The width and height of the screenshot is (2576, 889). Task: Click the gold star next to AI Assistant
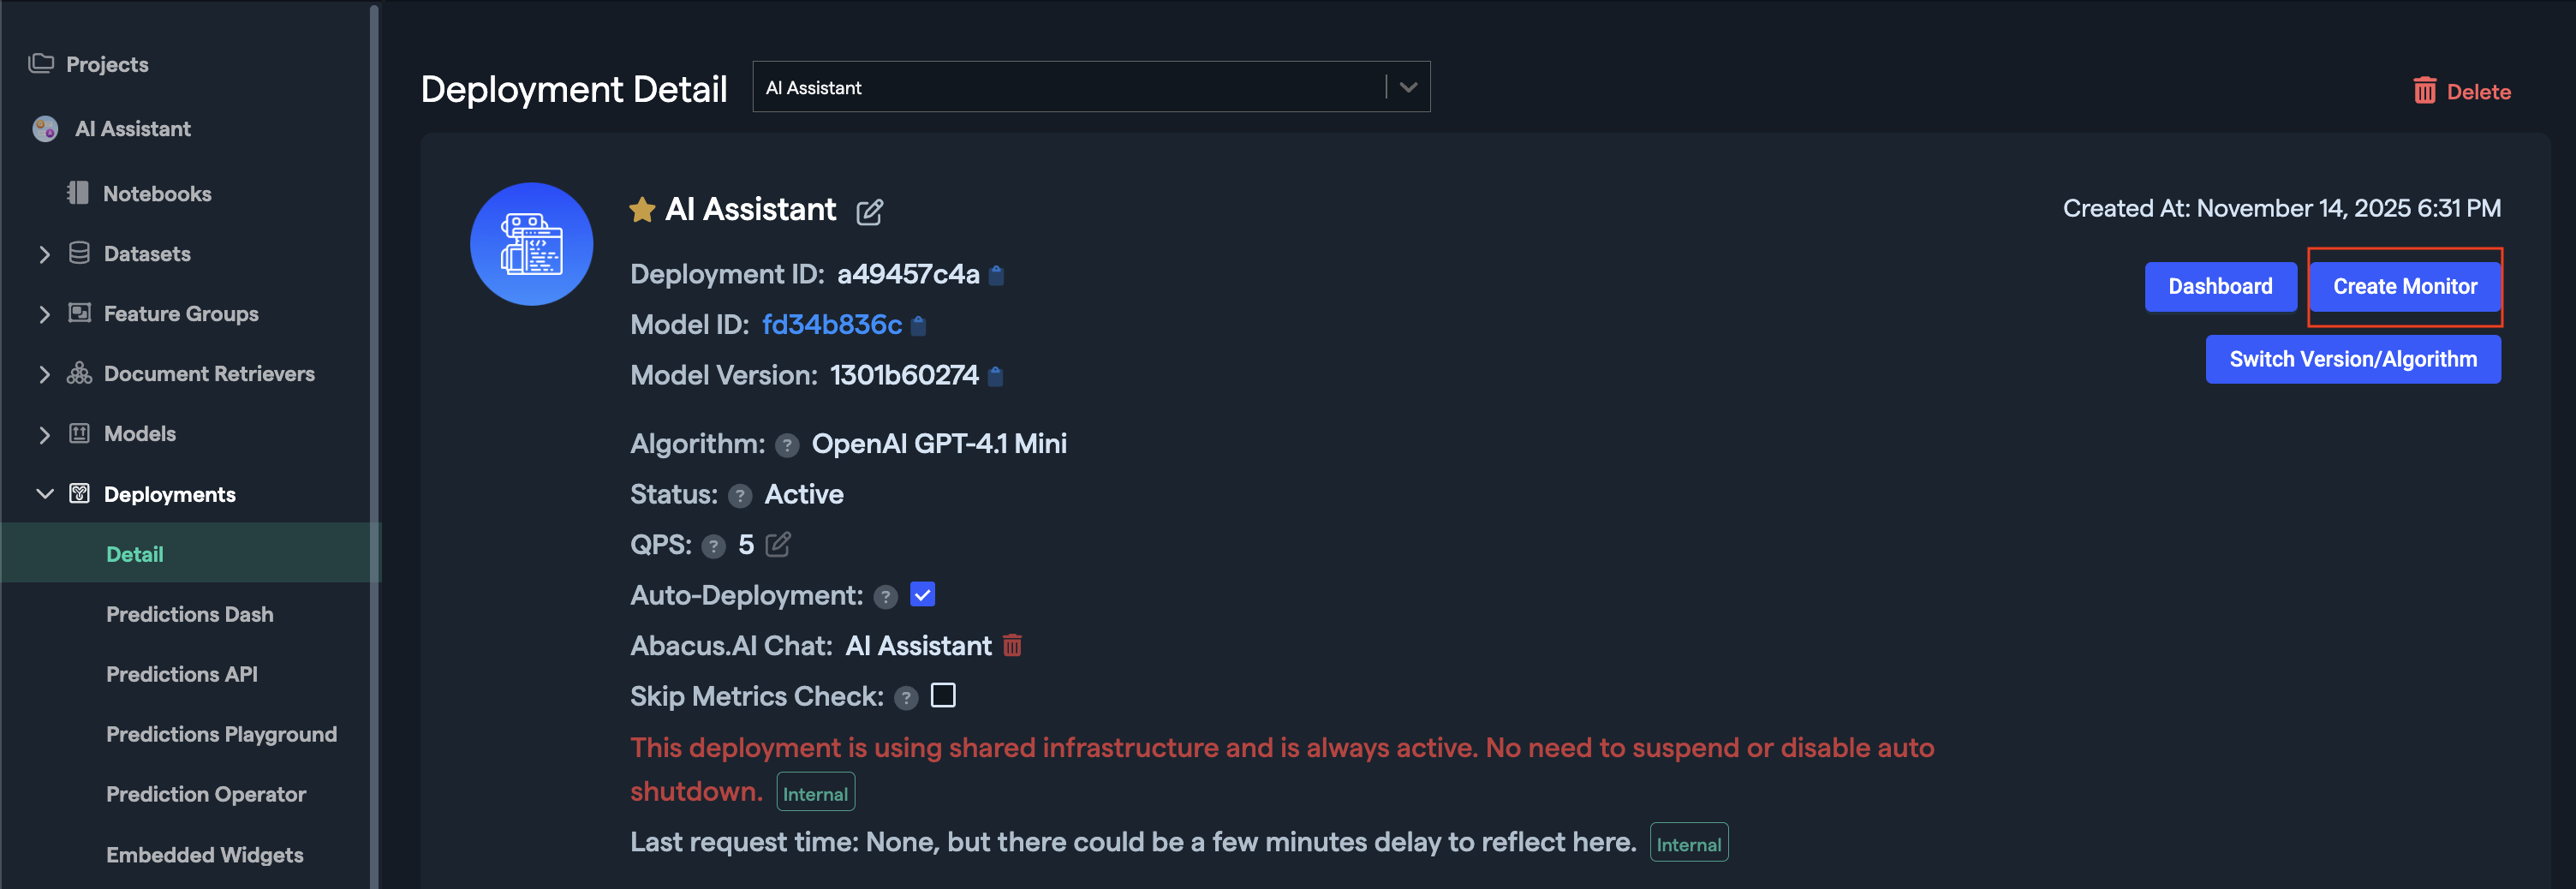pyautogui.click(x=642, y=210)
